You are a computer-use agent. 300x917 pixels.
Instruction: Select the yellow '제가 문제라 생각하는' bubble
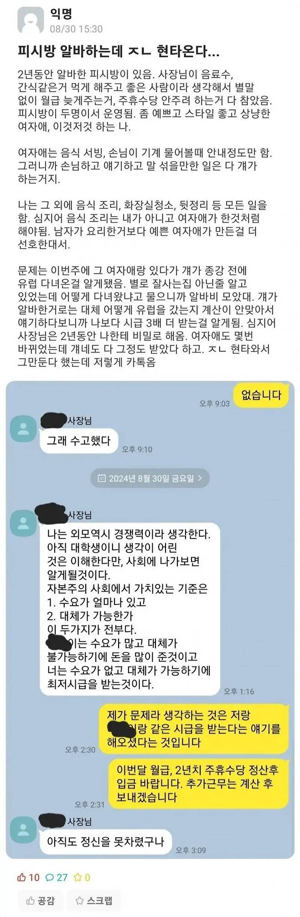pyautogui.click(x=194, y=729)
